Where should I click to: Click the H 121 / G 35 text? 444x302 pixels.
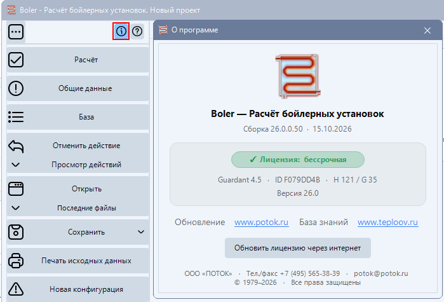(355, 180)
